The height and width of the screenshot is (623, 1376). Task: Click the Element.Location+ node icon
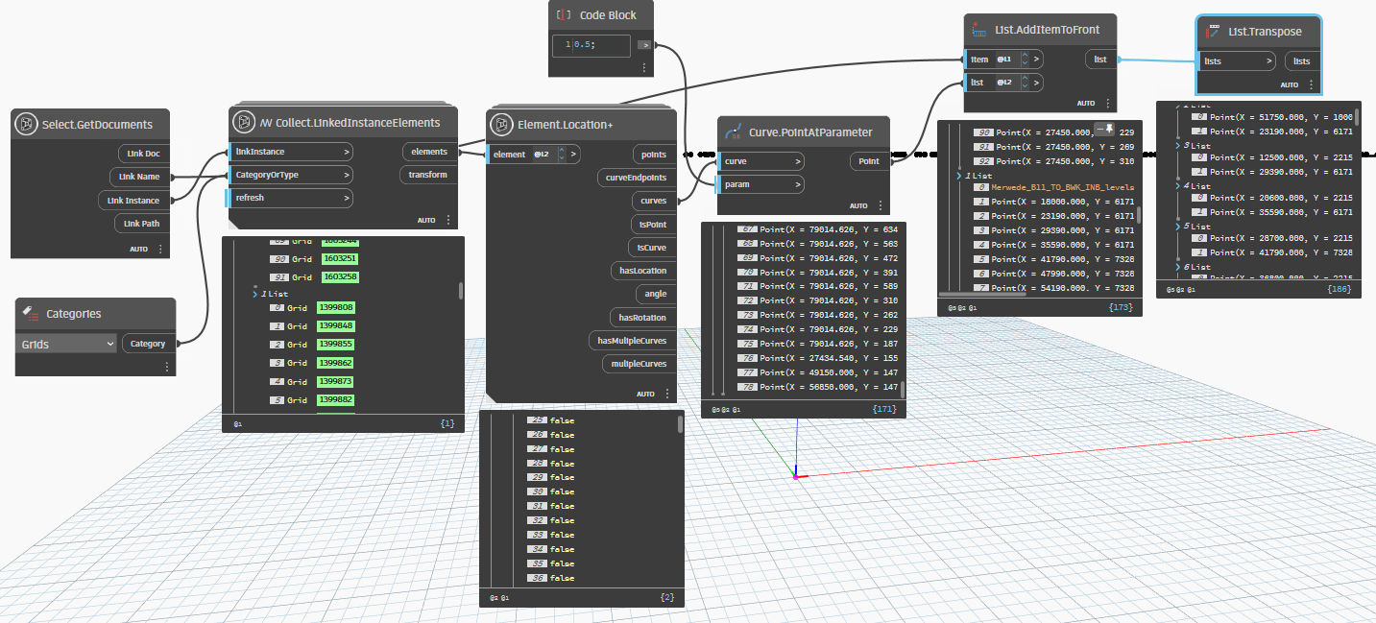(x=501, y=124)
